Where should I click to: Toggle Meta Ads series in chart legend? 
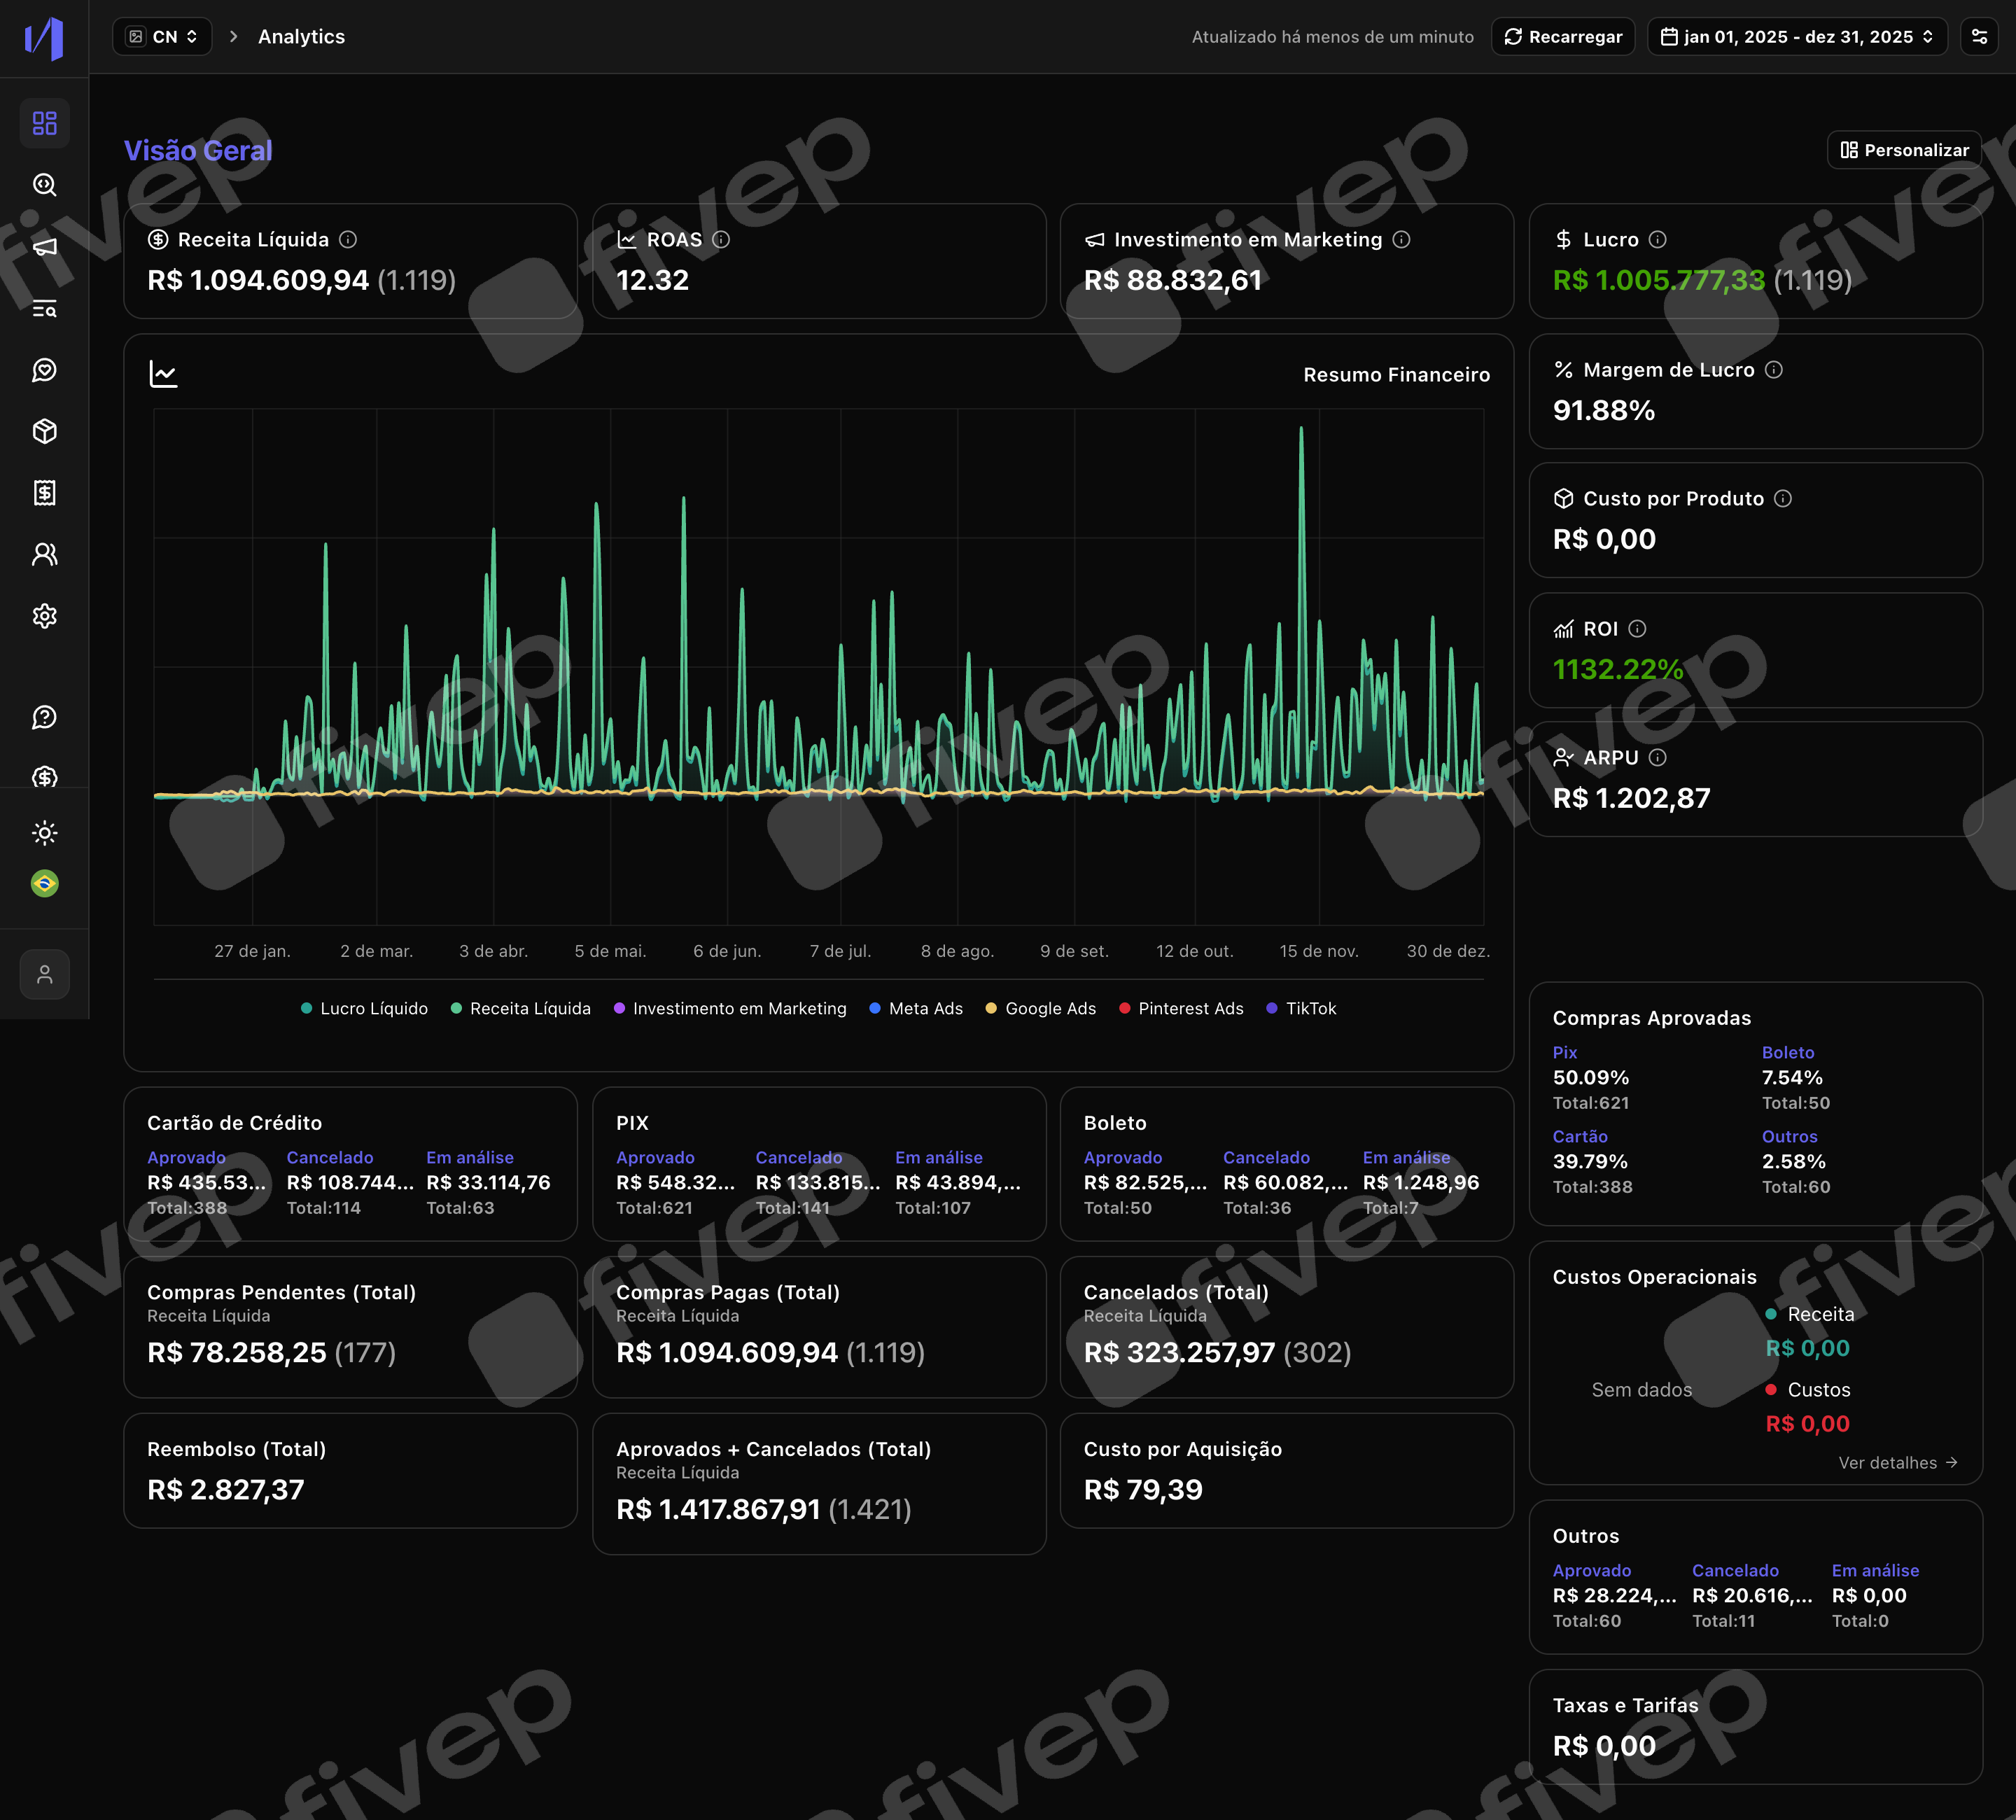coord(916,1009)
